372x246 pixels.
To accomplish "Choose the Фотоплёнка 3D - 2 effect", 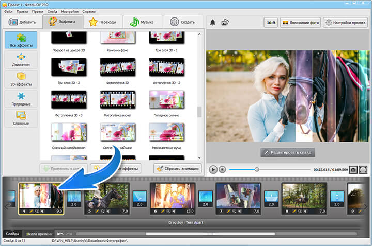I will [x=166, y=67].
